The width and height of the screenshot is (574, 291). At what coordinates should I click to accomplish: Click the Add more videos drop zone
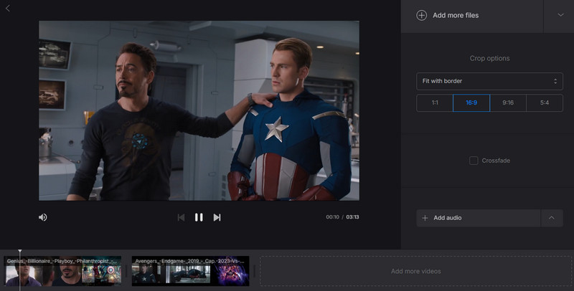[x=415, y=271]
